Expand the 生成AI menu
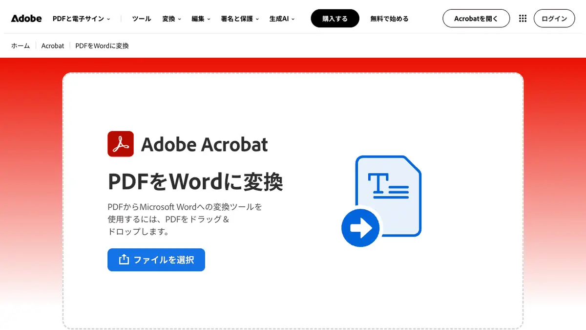 coord(282,19)
